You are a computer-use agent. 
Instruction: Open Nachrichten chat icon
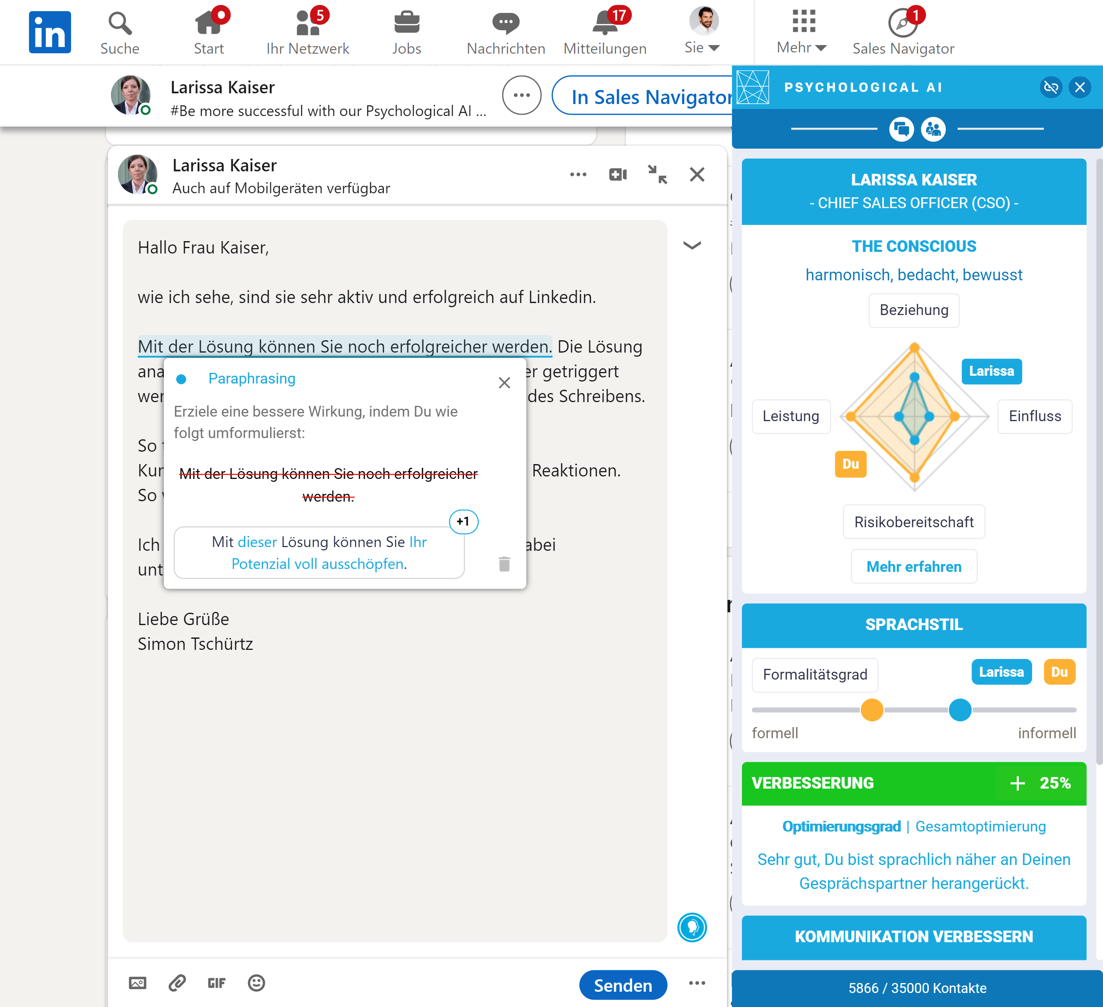click(505, 24)
